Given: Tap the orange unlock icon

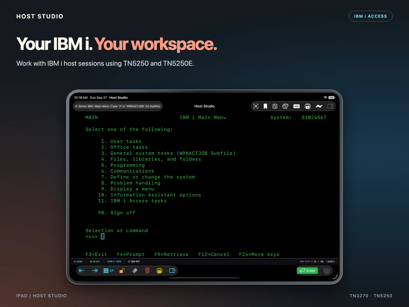Looking at the screenshot, I should point(122,271).
